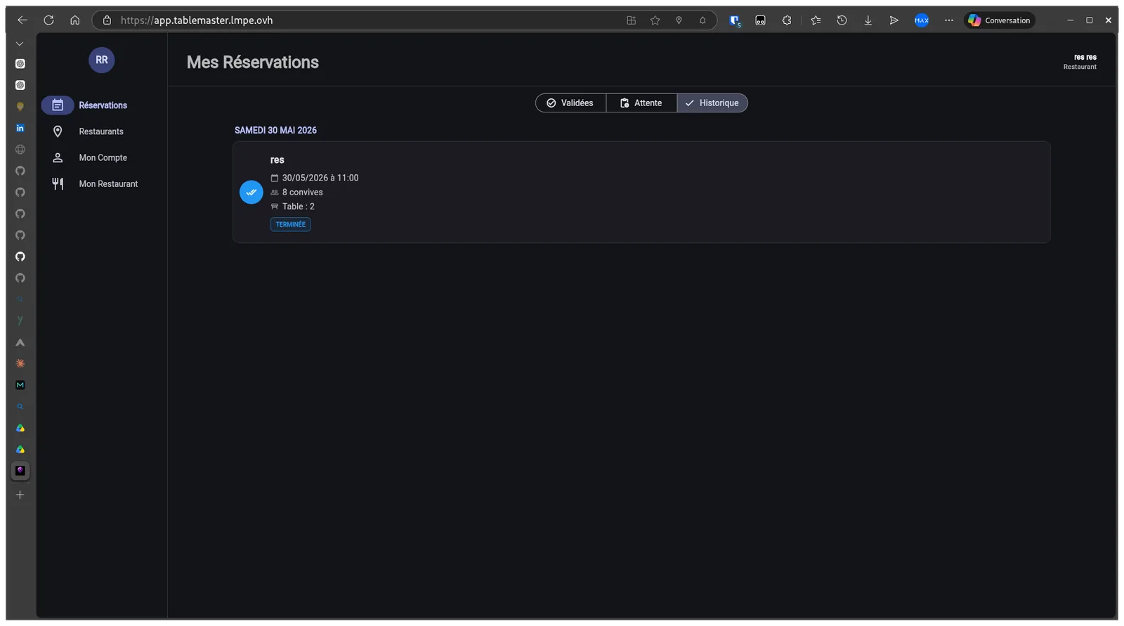
Task: Open Restaurants in the sidebar menu
Action: (102, 131)
